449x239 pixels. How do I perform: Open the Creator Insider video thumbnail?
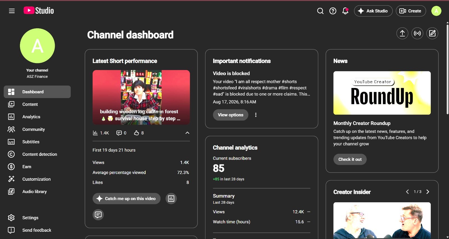382,221
